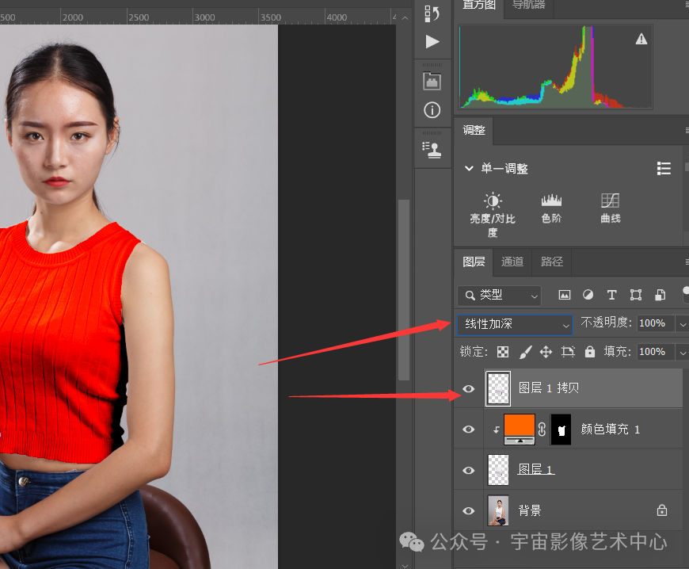Add a Curves adjustment

(611, 208)
